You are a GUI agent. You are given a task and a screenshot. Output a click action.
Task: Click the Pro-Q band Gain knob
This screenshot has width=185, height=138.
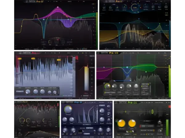point(57,41)
